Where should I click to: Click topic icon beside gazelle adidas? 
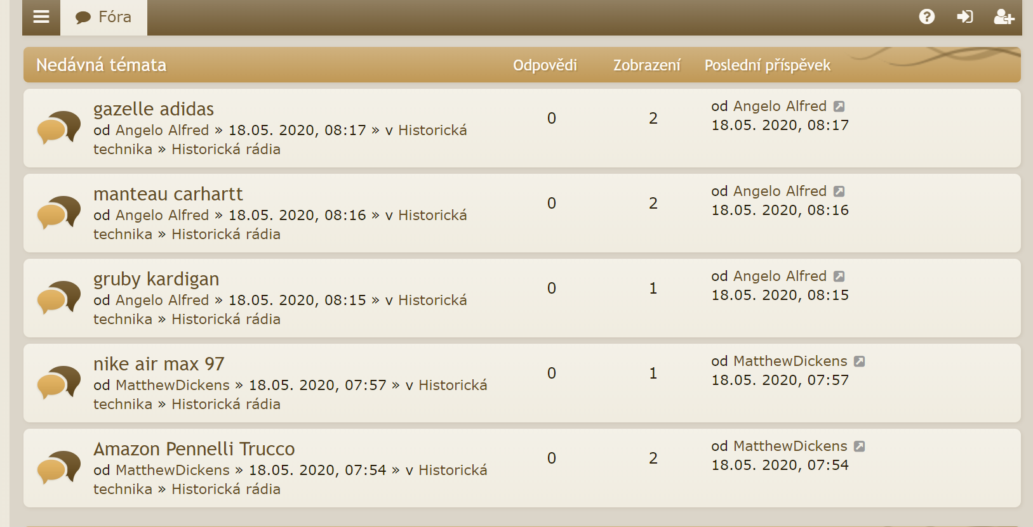pyautogui.click(x=58, y=127)
